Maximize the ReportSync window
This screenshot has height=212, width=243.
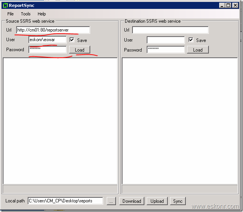[x=228, y=5]
